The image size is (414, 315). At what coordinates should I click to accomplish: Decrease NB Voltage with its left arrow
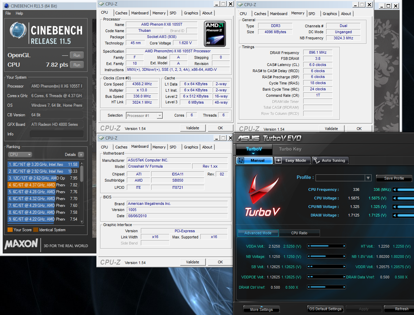(x=308, y=257)
